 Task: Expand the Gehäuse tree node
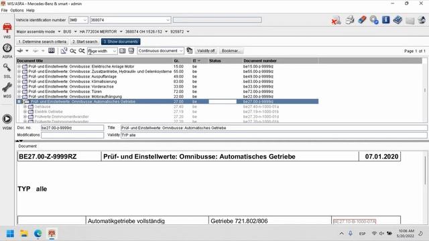click(25, 106)
